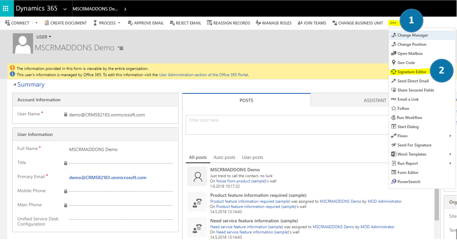Click the user avatar placeholder image
Screen dimensions: 457x242
(23, 43)
